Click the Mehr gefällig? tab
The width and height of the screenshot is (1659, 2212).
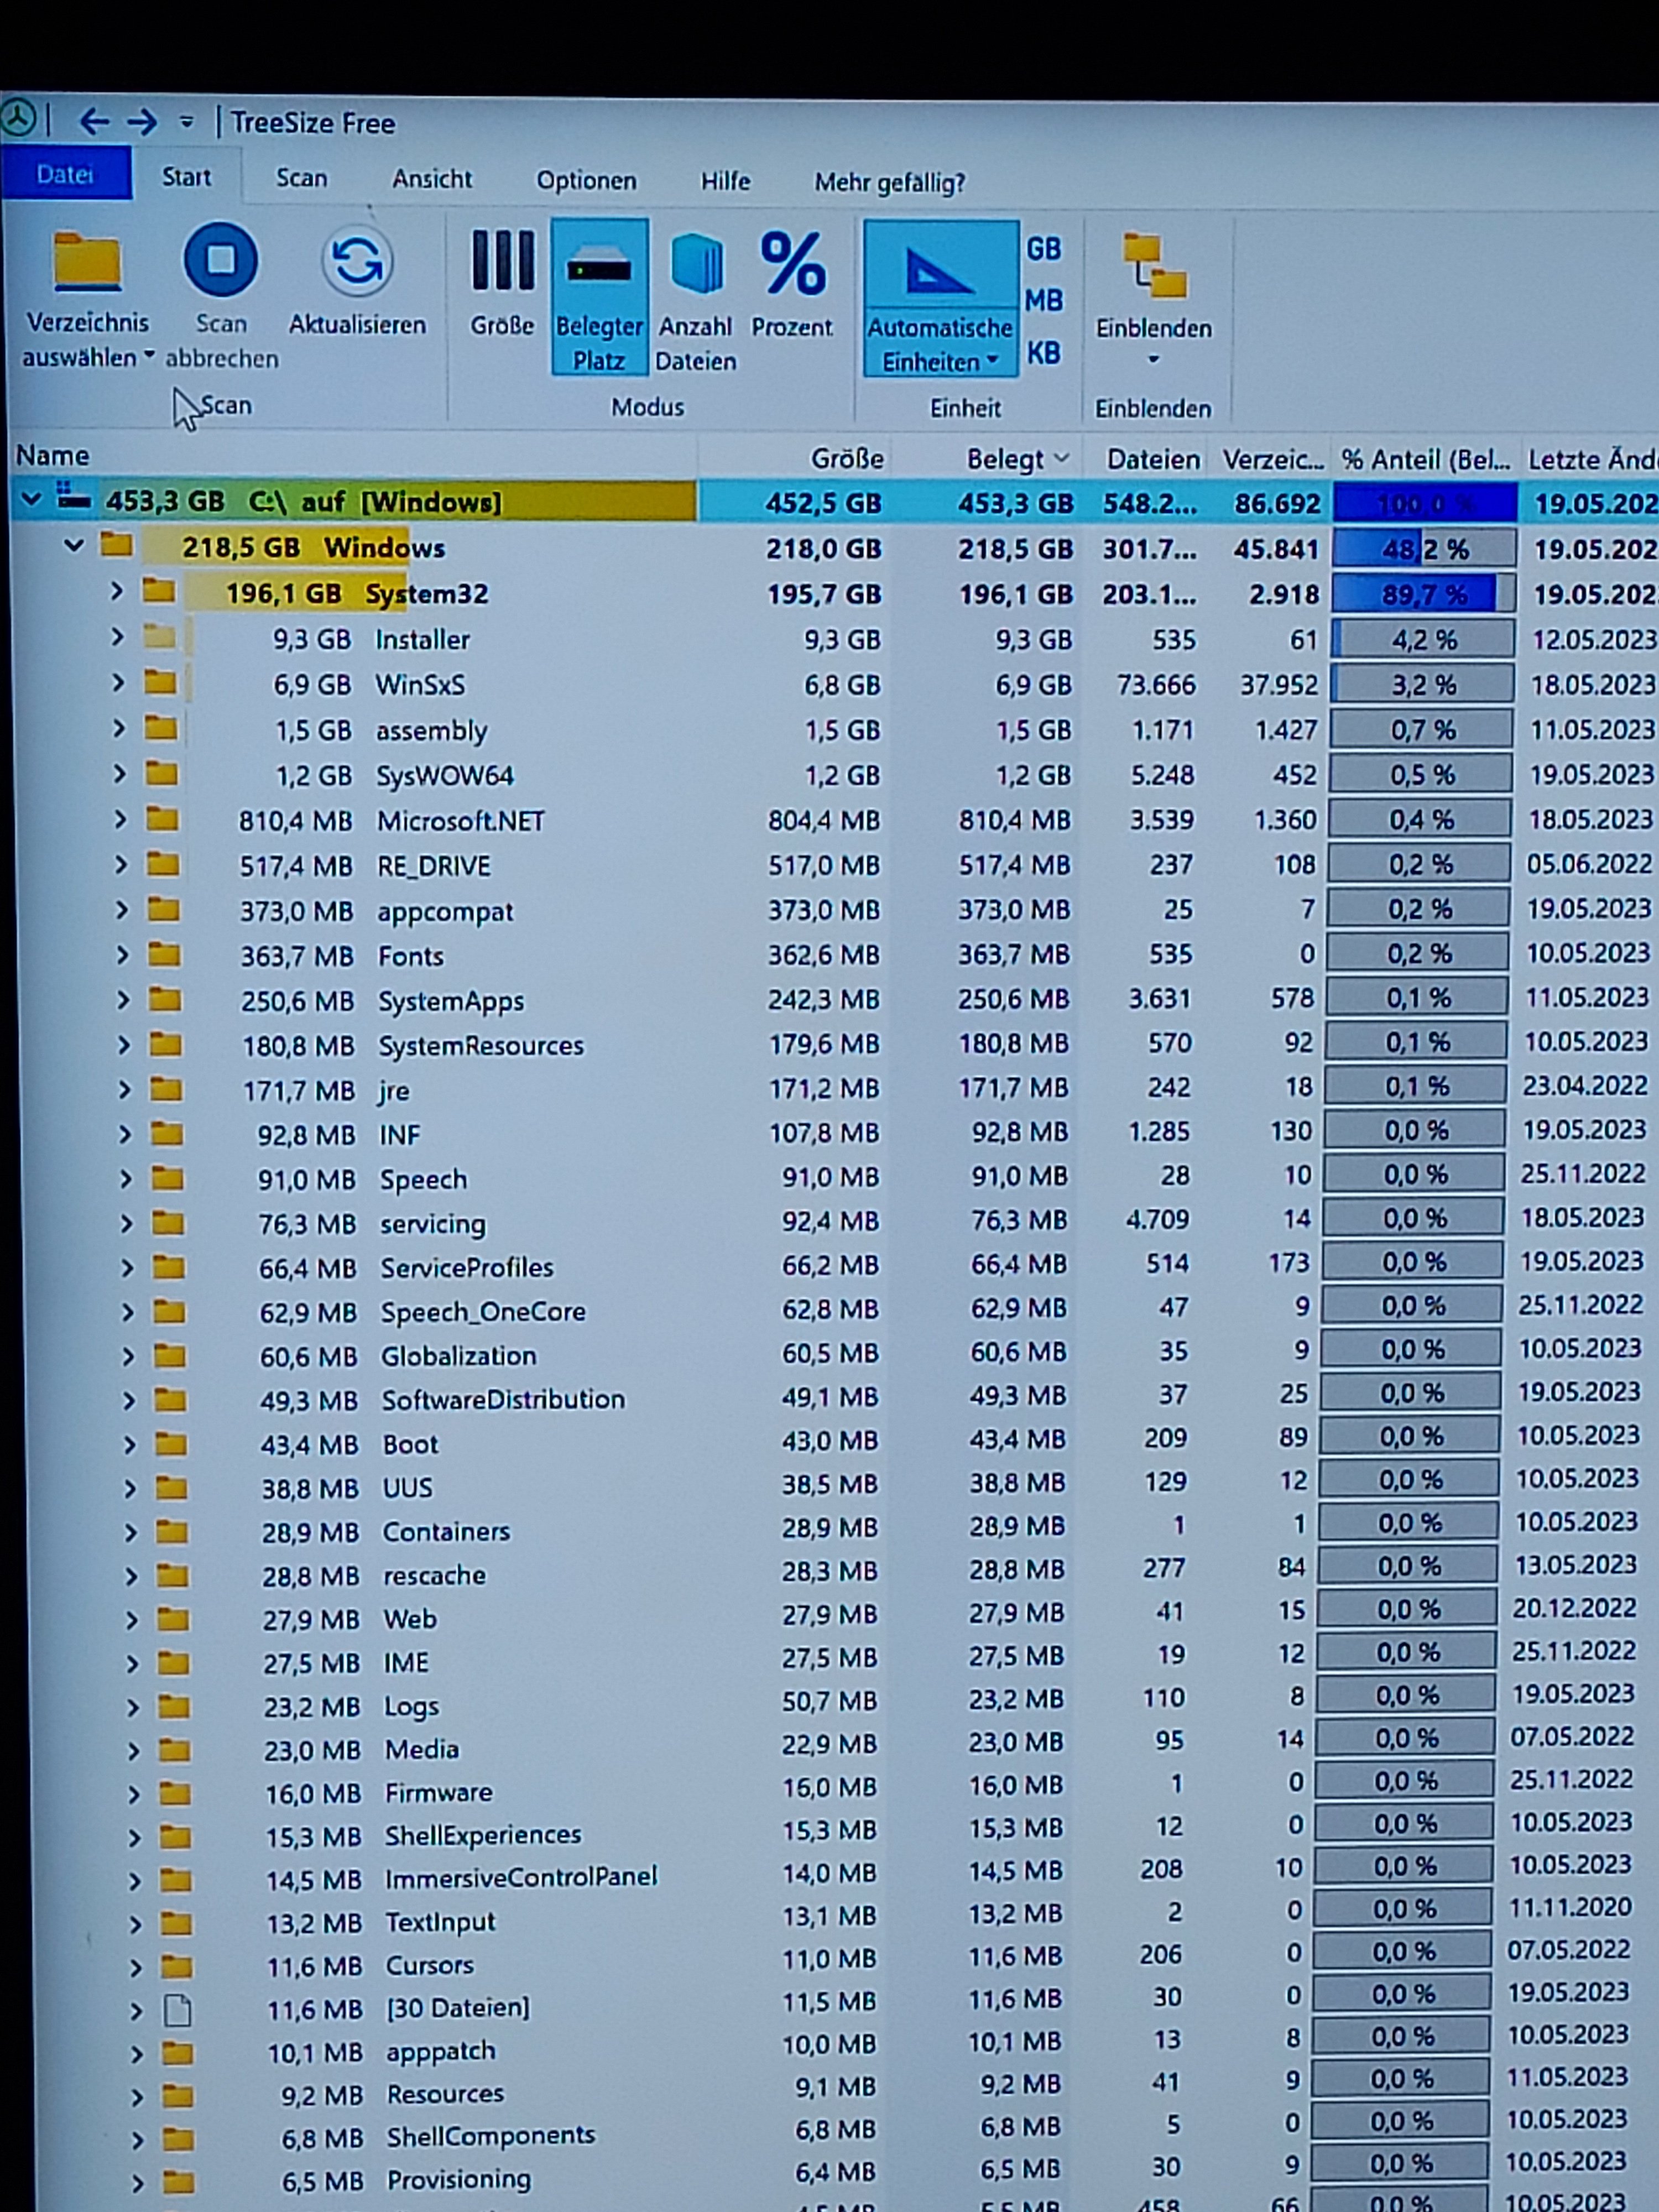click(889, 183)
